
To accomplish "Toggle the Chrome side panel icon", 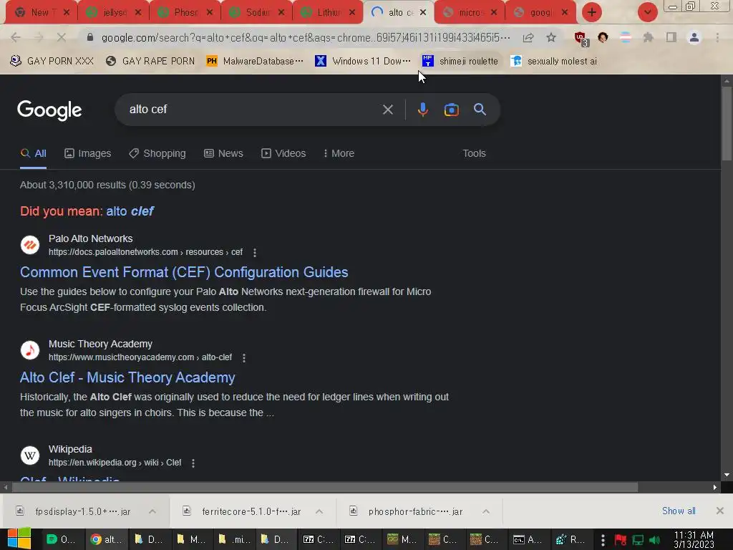I will coord(671,37).
